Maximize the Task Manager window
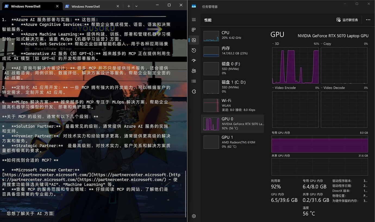Image resolution: width=375 pixels, height=222 pixels. [357, 4]
